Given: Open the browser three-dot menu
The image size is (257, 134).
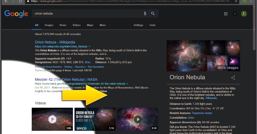Looking at the screenshot, I should pos(251,1).
